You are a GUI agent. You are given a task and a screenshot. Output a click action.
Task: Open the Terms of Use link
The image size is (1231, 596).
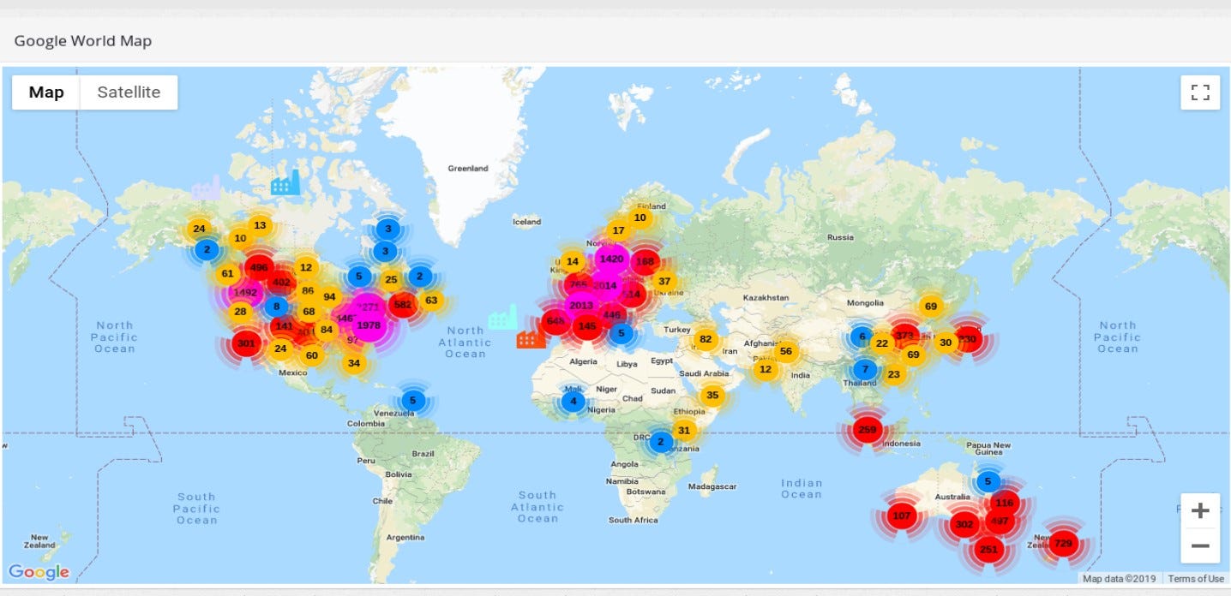click(x=1196, y=579)
